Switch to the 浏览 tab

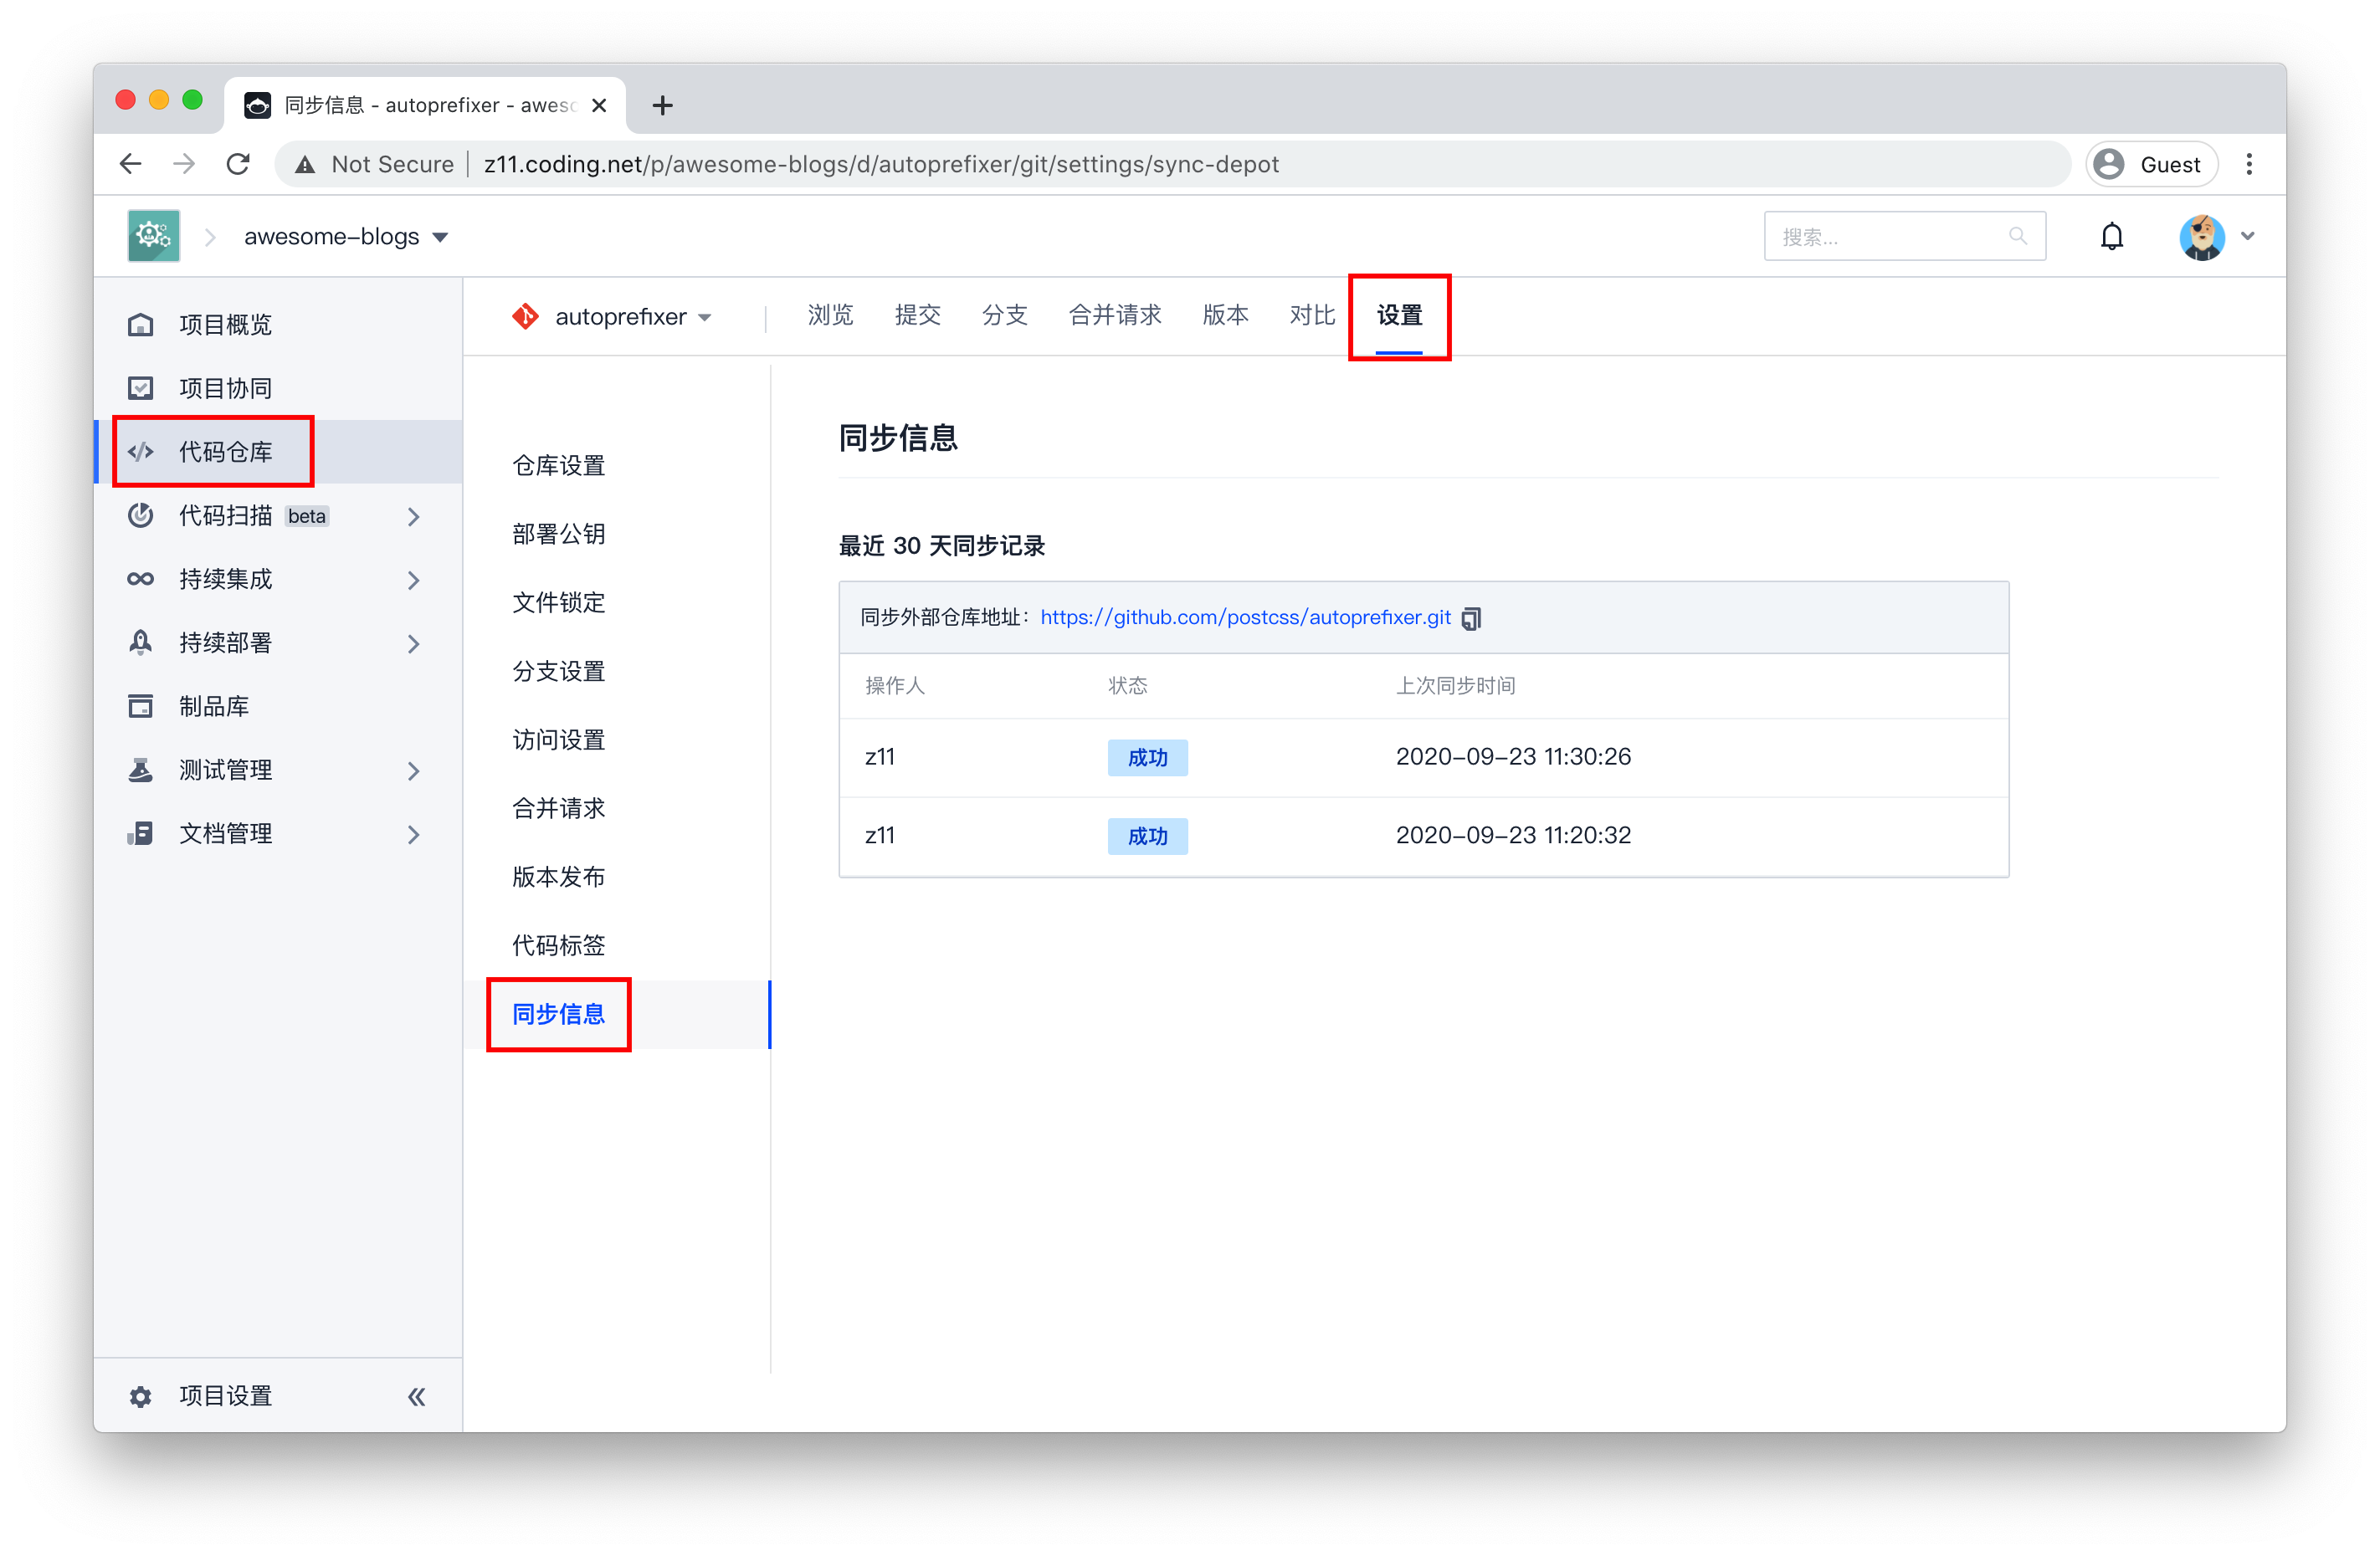point(830,315)
